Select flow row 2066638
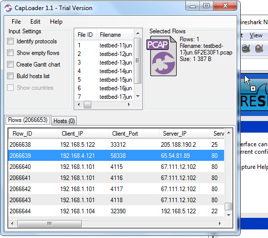This screenshot has height=238, width=268. coord(116,144)
